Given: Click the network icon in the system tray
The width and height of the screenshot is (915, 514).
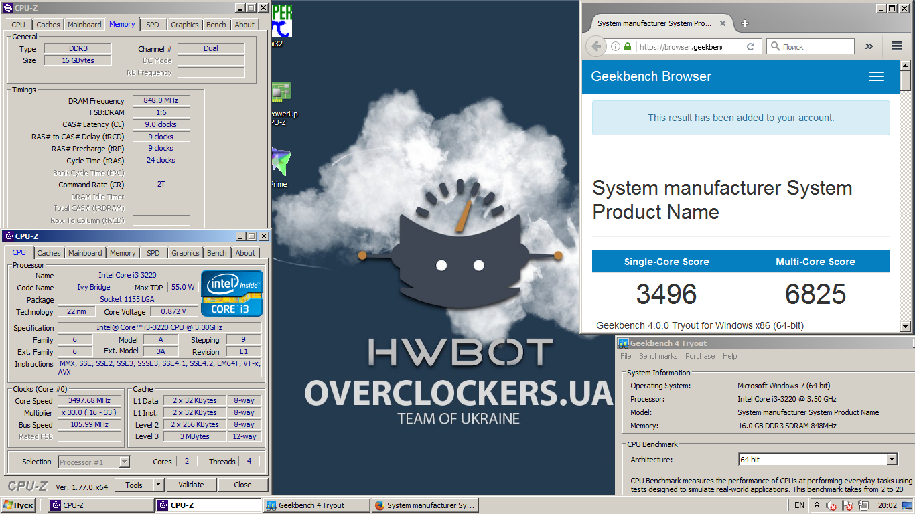Looking at the screenshot, I should (864, 505).
